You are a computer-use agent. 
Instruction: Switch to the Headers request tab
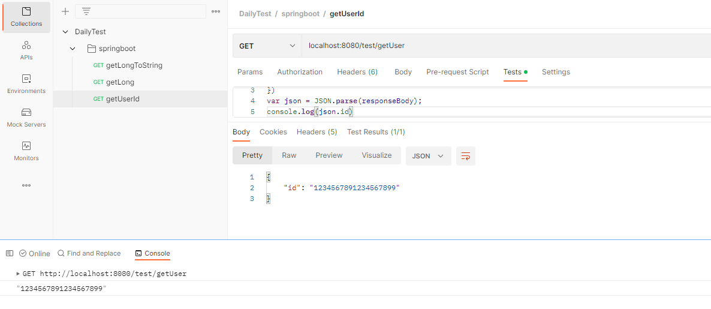click(x=357, y=72)
